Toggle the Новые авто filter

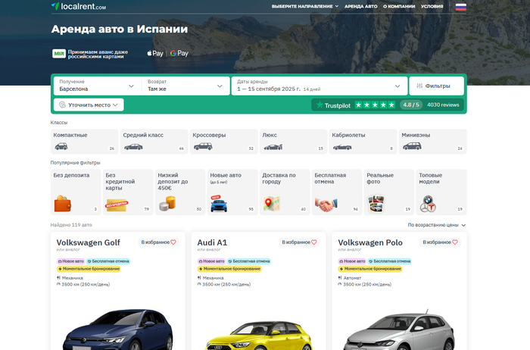(232, 192)
